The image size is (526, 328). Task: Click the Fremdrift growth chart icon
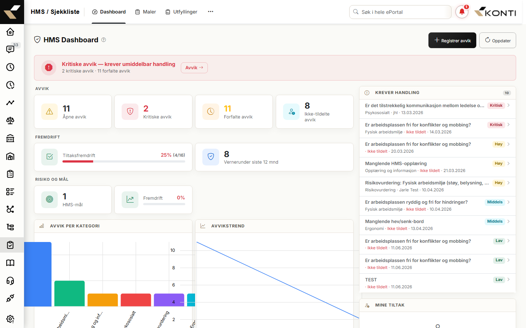point(130,200)
